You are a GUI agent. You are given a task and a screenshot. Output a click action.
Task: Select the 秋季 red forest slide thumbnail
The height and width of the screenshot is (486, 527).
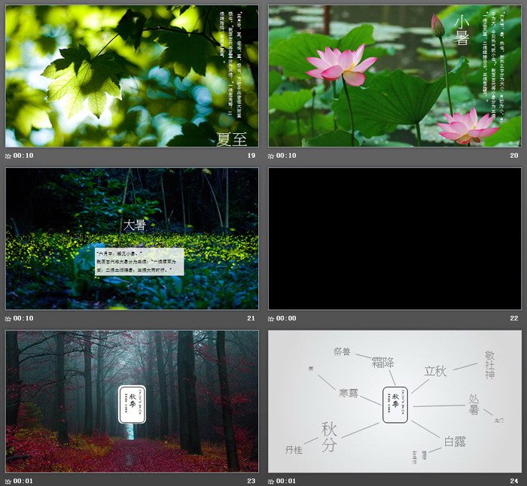click(x=132, y=401)
